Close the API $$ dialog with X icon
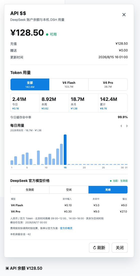Image resolution: width=140 pixels, height=276 pixels. click(x=124, y=15)
